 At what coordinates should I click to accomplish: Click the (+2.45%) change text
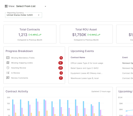click(33, 35)
